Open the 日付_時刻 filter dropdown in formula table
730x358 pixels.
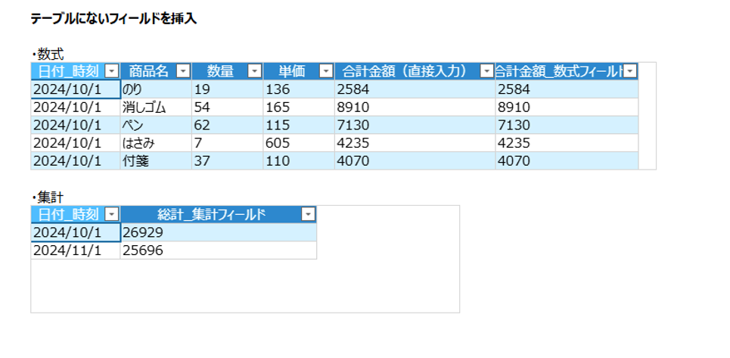click(112, 71)
